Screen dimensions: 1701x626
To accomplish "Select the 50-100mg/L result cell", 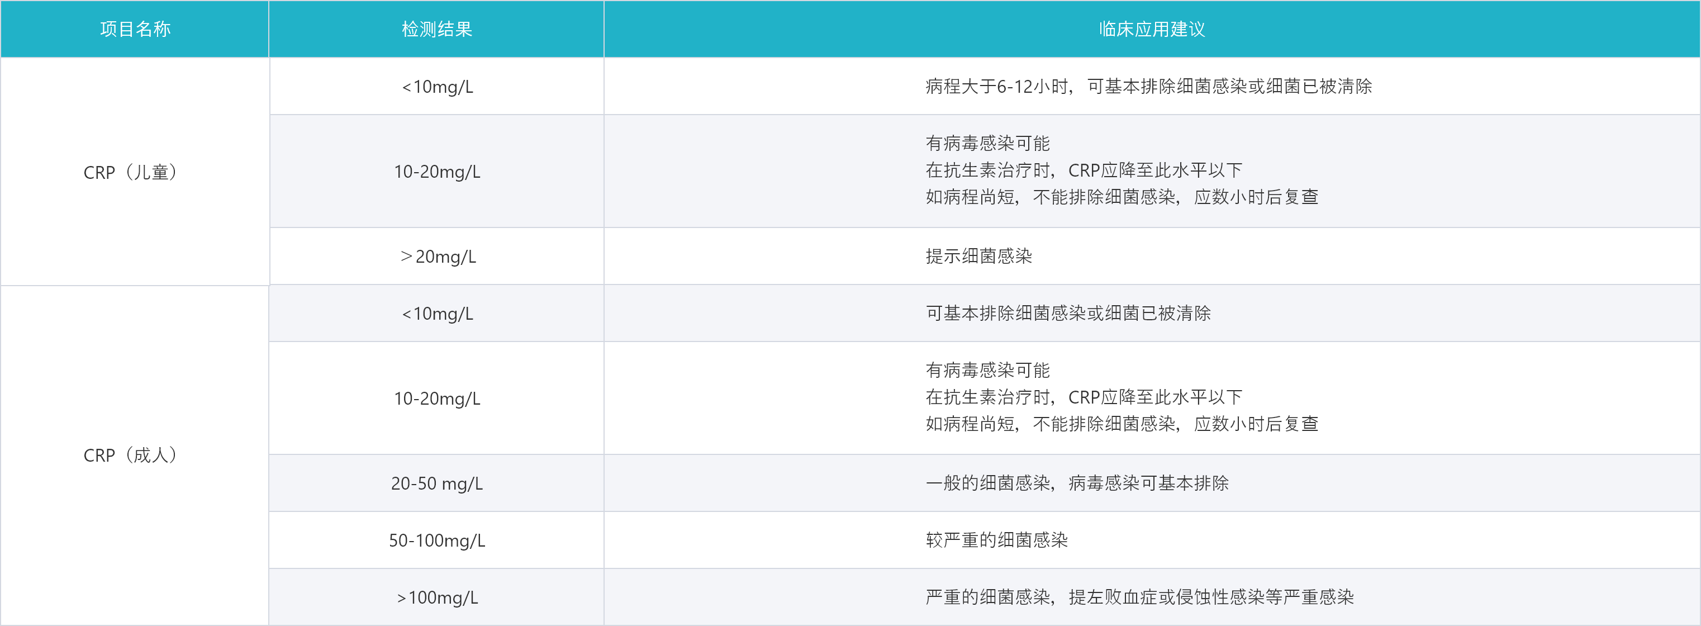I will [x=436, y=540].
